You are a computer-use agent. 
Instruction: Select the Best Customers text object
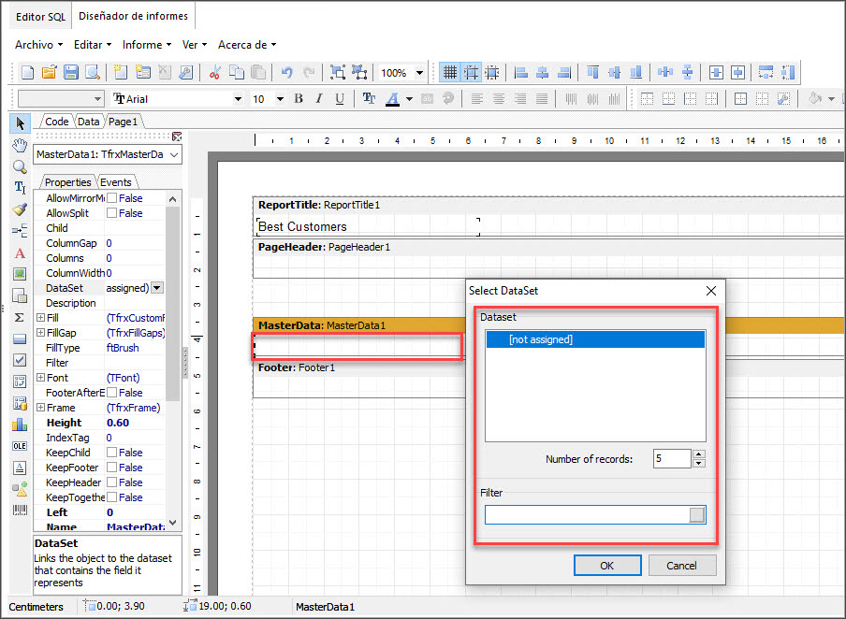tap(368, 226)
